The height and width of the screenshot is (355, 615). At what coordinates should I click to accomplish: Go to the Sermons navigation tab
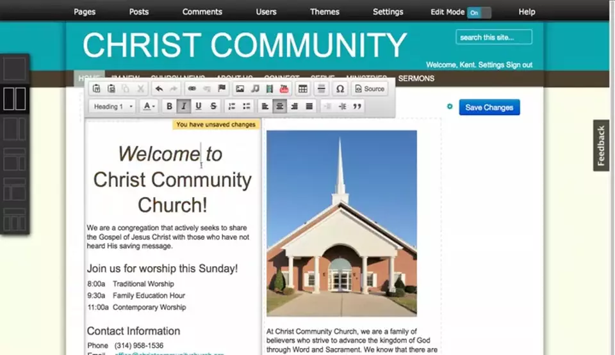[416, 79]
